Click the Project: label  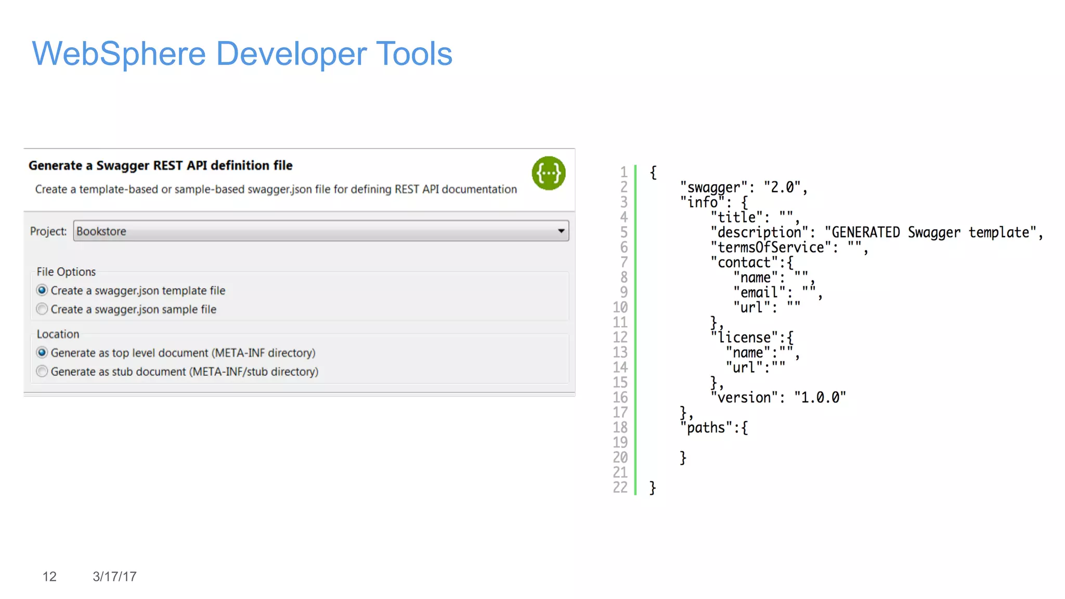(48, 231)
